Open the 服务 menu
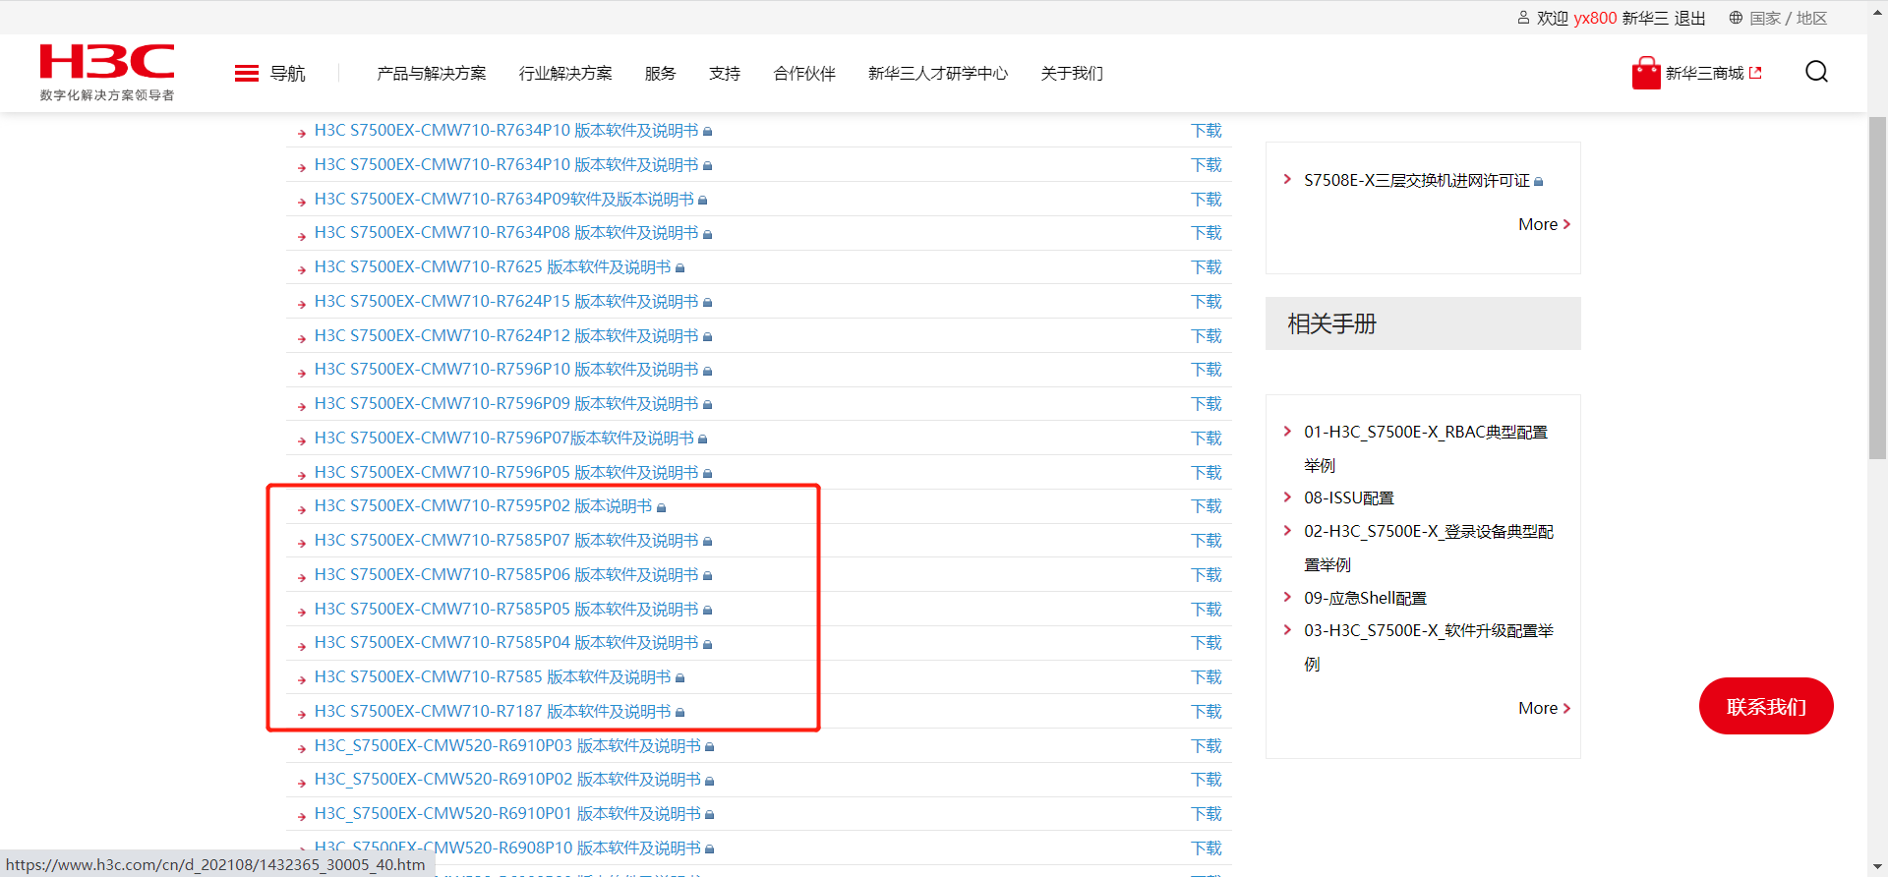 661,74
